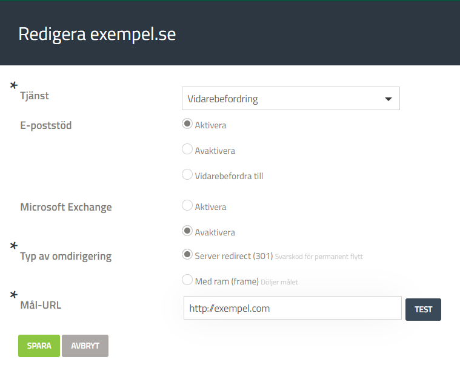
Task: Cancel editing with AVBRYT button
Action: [x=85, y=346]
